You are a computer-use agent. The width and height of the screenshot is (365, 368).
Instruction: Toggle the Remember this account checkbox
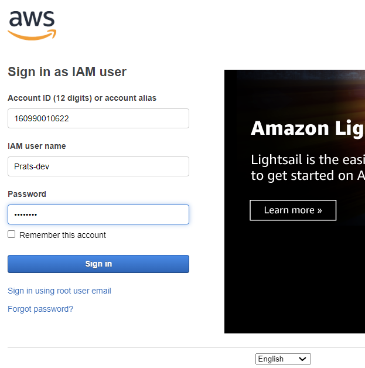click(x=12, y=234)
